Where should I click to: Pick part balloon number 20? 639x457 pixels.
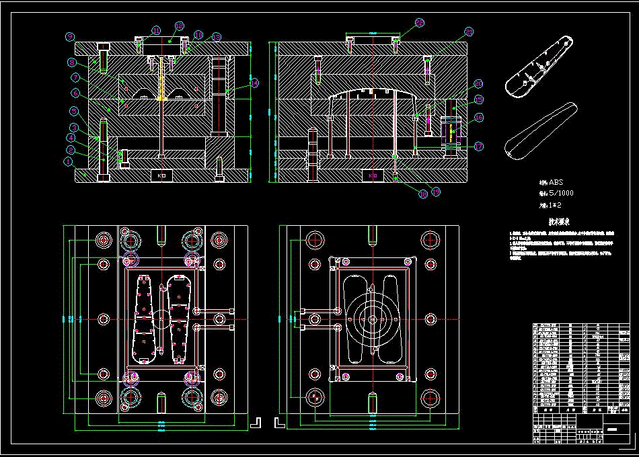(x=478, y=84)
